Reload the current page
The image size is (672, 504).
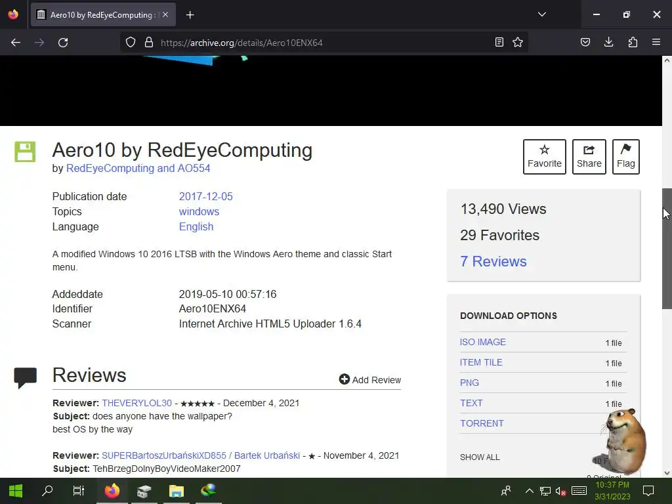pos(63,43)
